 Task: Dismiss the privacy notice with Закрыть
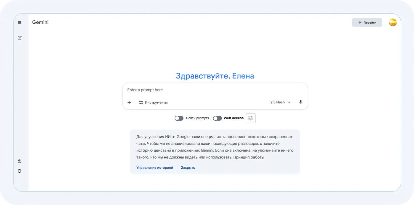[188, 167]
